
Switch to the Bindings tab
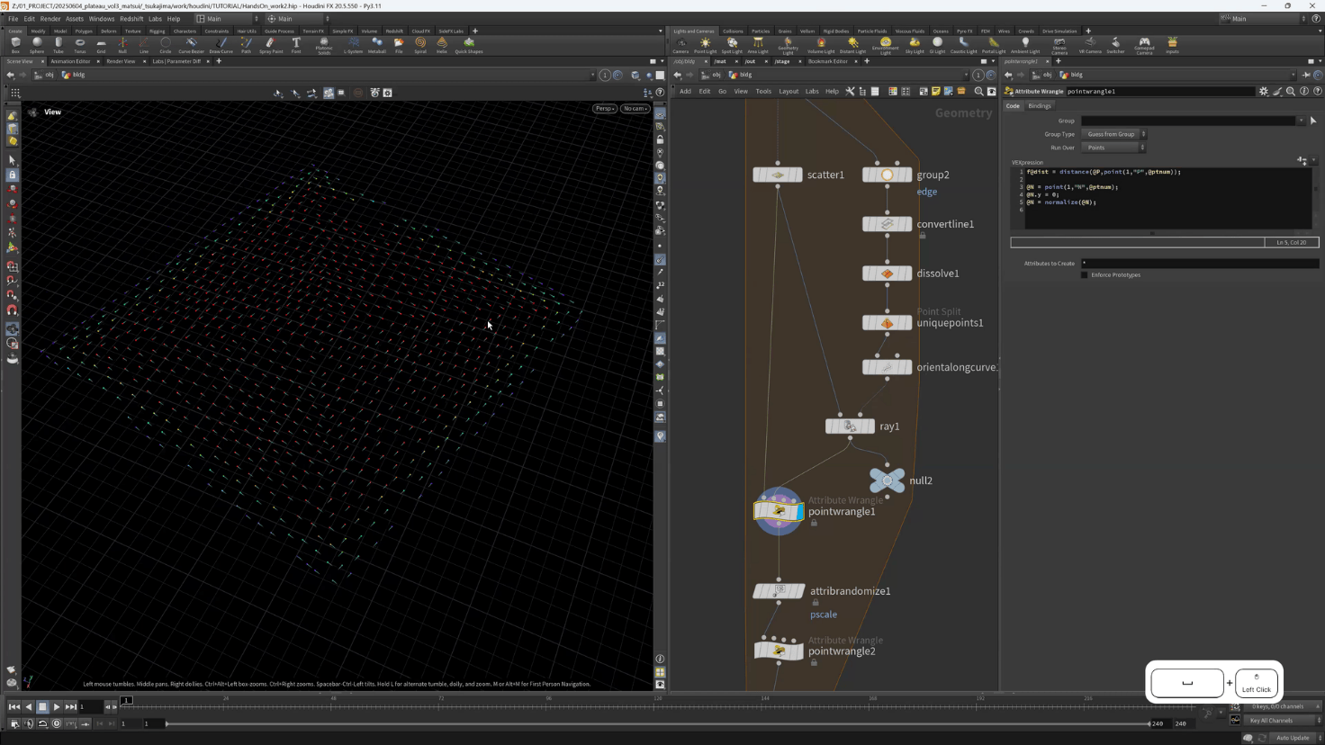1040,106
